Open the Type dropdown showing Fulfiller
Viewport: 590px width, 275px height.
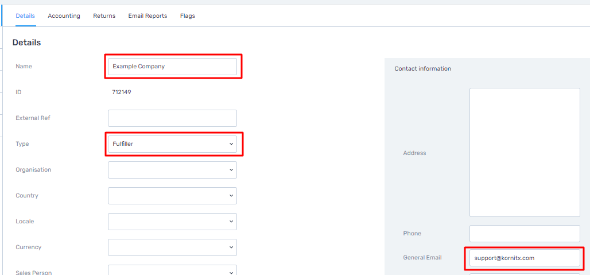tap(172, 144)
